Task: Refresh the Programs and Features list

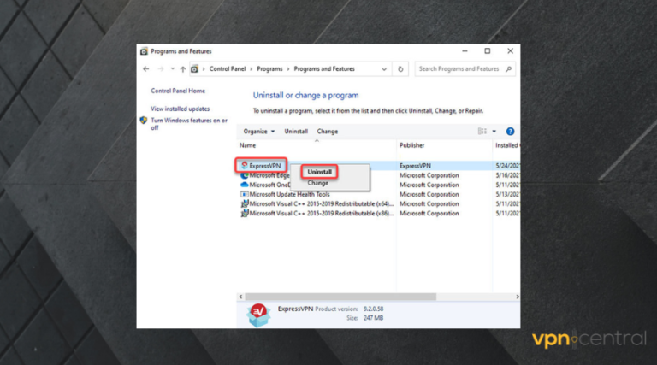Action: (x=402, y=68)
